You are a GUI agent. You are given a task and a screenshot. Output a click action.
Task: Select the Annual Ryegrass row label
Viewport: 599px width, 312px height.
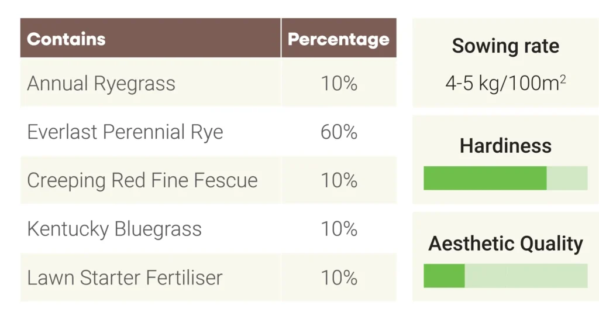tap(101, 84)
